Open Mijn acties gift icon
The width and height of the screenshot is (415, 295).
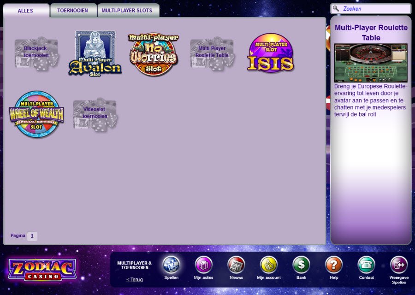(x=203, y=265)
